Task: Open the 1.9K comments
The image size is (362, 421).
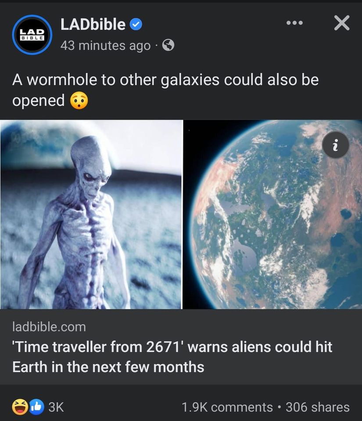Action: point(227,407)
